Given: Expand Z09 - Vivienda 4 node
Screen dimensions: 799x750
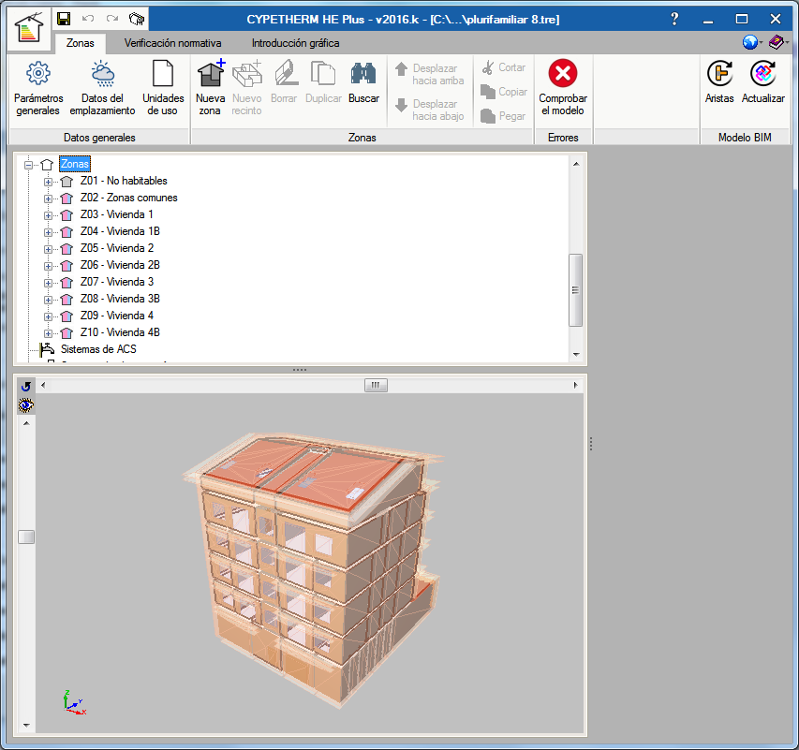Looking at the screenshot, I should 48,316.
